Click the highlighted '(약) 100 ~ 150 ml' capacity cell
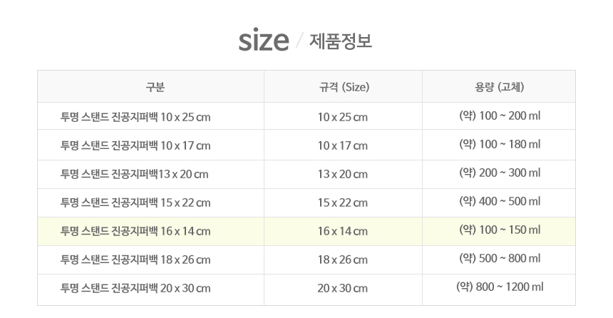Screen dimensions: 613x318 (x=500, y=230)
